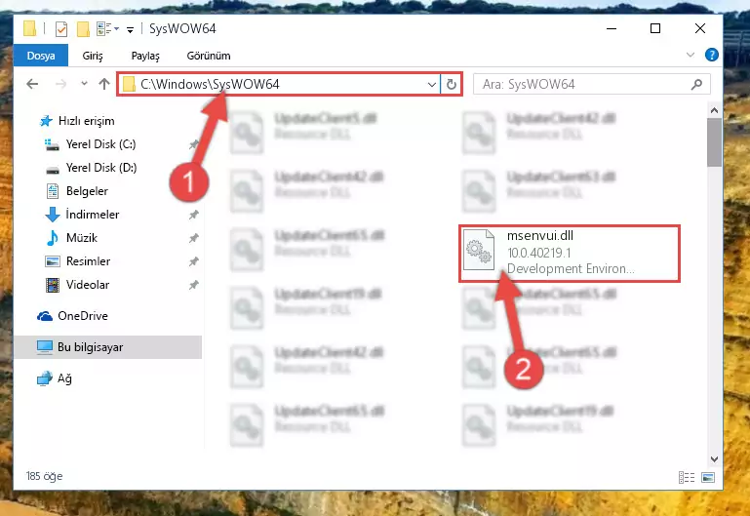Select the msenvui.dll file
This screenshot has width=750, height=516.
tap(570, 254)
